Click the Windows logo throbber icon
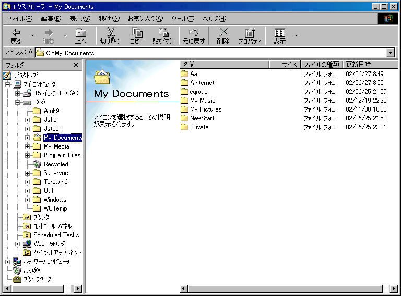 388,19
